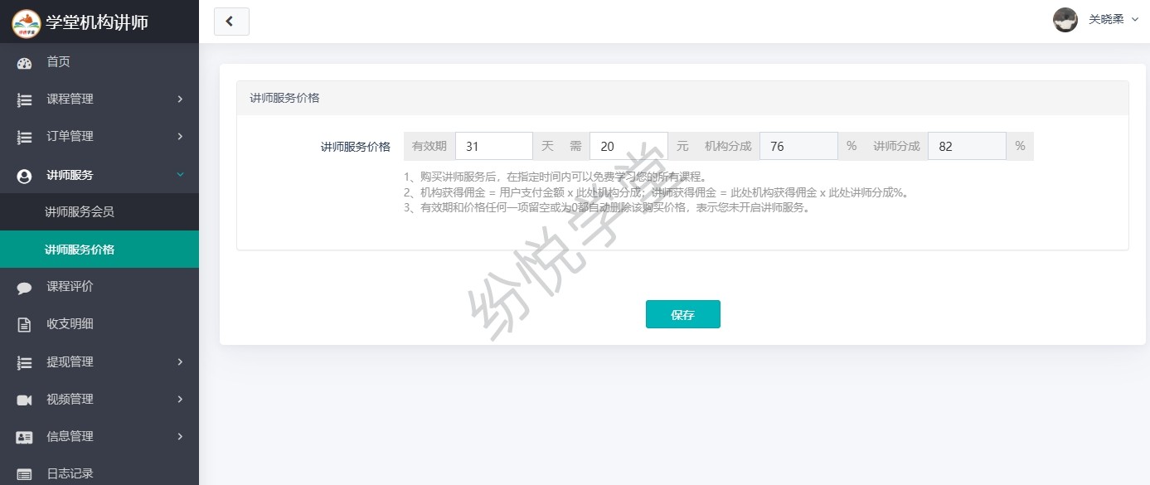
Task: Click the back arrow button in header
Action: pos(231,22)
